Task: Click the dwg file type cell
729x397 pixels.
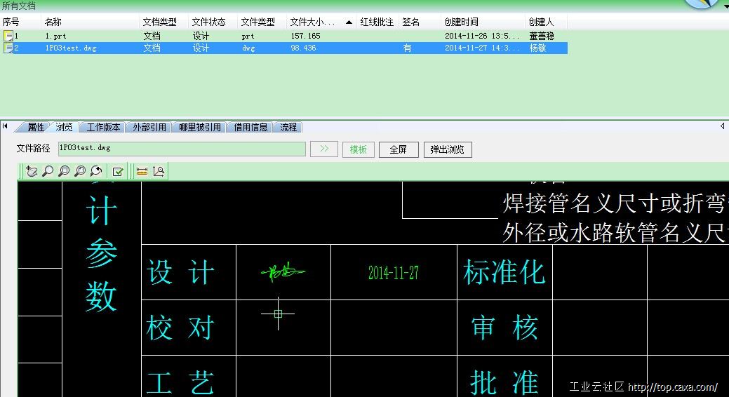Action: click(x=248, y=48)
